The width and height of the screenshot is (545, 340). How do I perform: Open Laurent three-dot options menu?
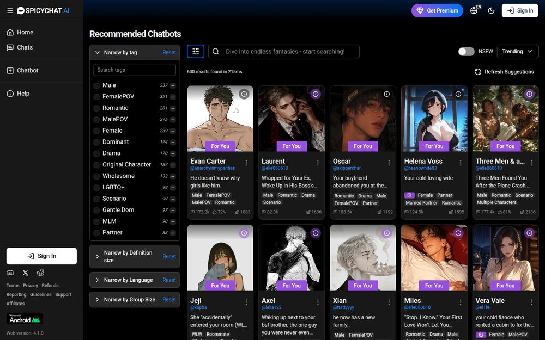[x=318, y=163]
